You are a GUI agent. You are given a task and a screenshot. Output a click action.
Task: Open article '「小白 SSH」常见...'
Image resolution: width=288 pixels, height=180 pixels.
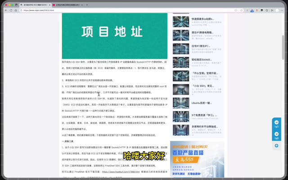(x=203, y=86)
